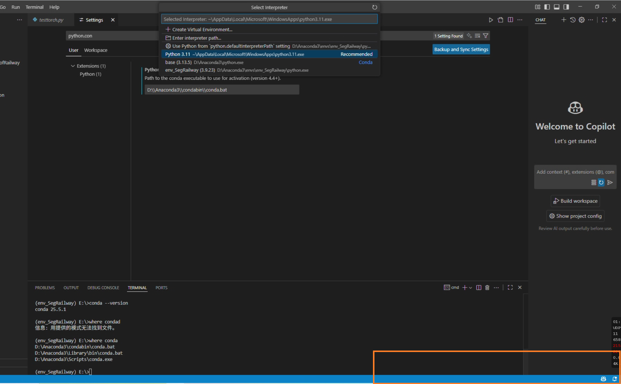621x384 pixels.
Task: Maximize the chat panel
Action: coord(605,20)
